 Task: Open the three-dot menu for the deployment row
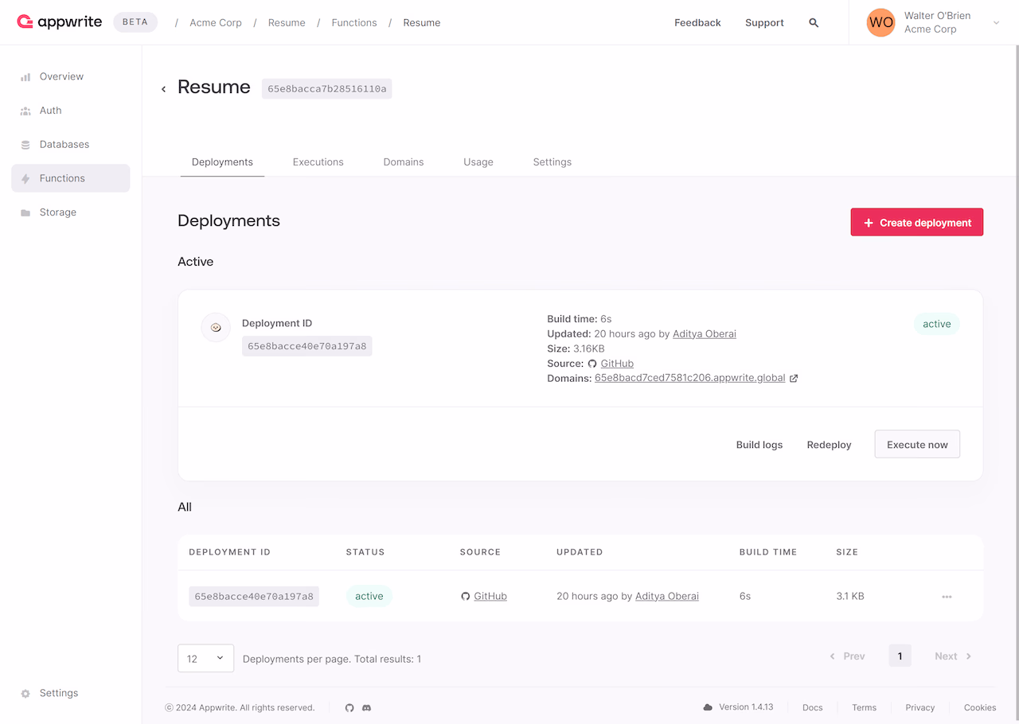coord(947,597)
